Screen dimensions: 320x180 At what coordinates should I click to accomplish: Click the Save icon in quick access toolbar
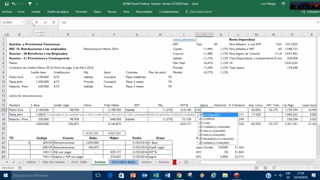pyautogui.click(x=7, y=4)
